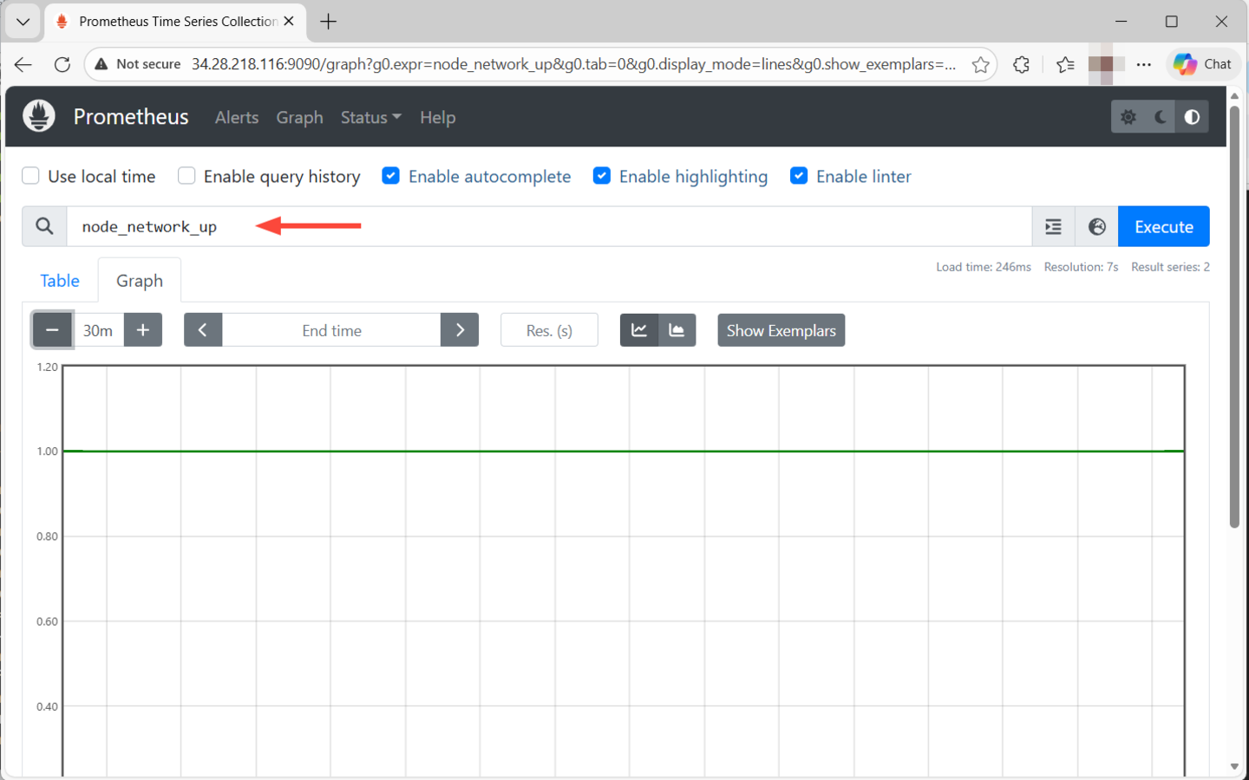This screenshot has width=1249, height=780.
Task: Open the Alerts menu item
Action: (236, 117)
